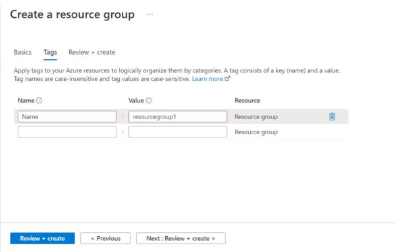Go back with the Previous button

tap(105, 238)
